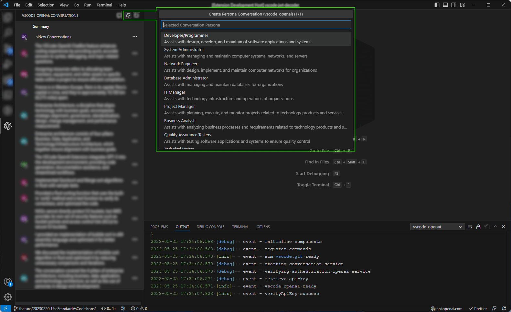Toggle Secondary Side Bar layout icon
The height and width of the screenshot is (312, 511).
[x=454, y=5]
